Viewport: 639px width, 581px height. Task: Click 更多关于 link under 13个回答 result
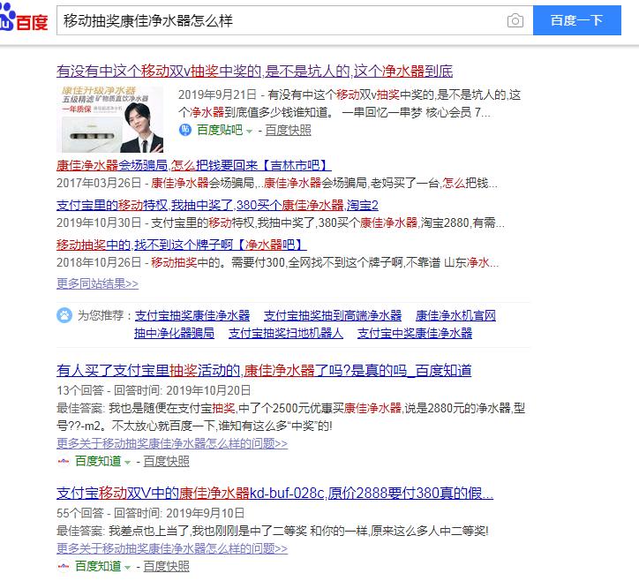tap(172, 443)
